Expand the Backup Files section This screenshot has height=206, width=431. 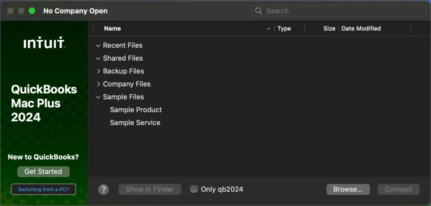pos(98,71)
